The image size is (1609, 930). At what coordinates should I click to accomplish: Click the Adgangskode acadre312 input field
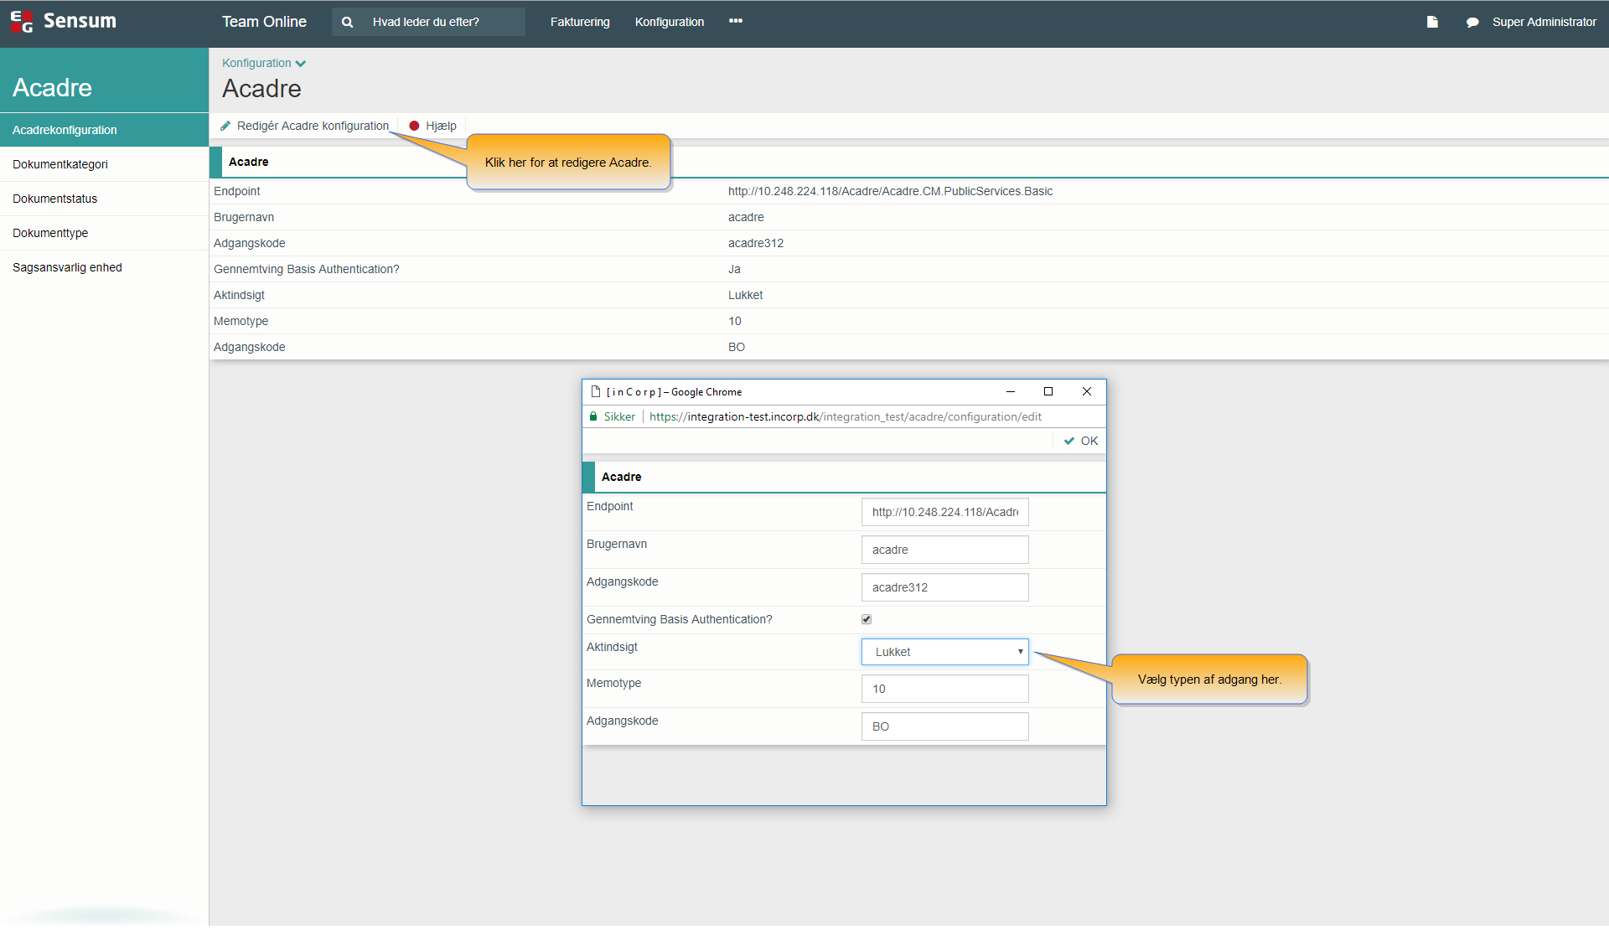(944, 587)
